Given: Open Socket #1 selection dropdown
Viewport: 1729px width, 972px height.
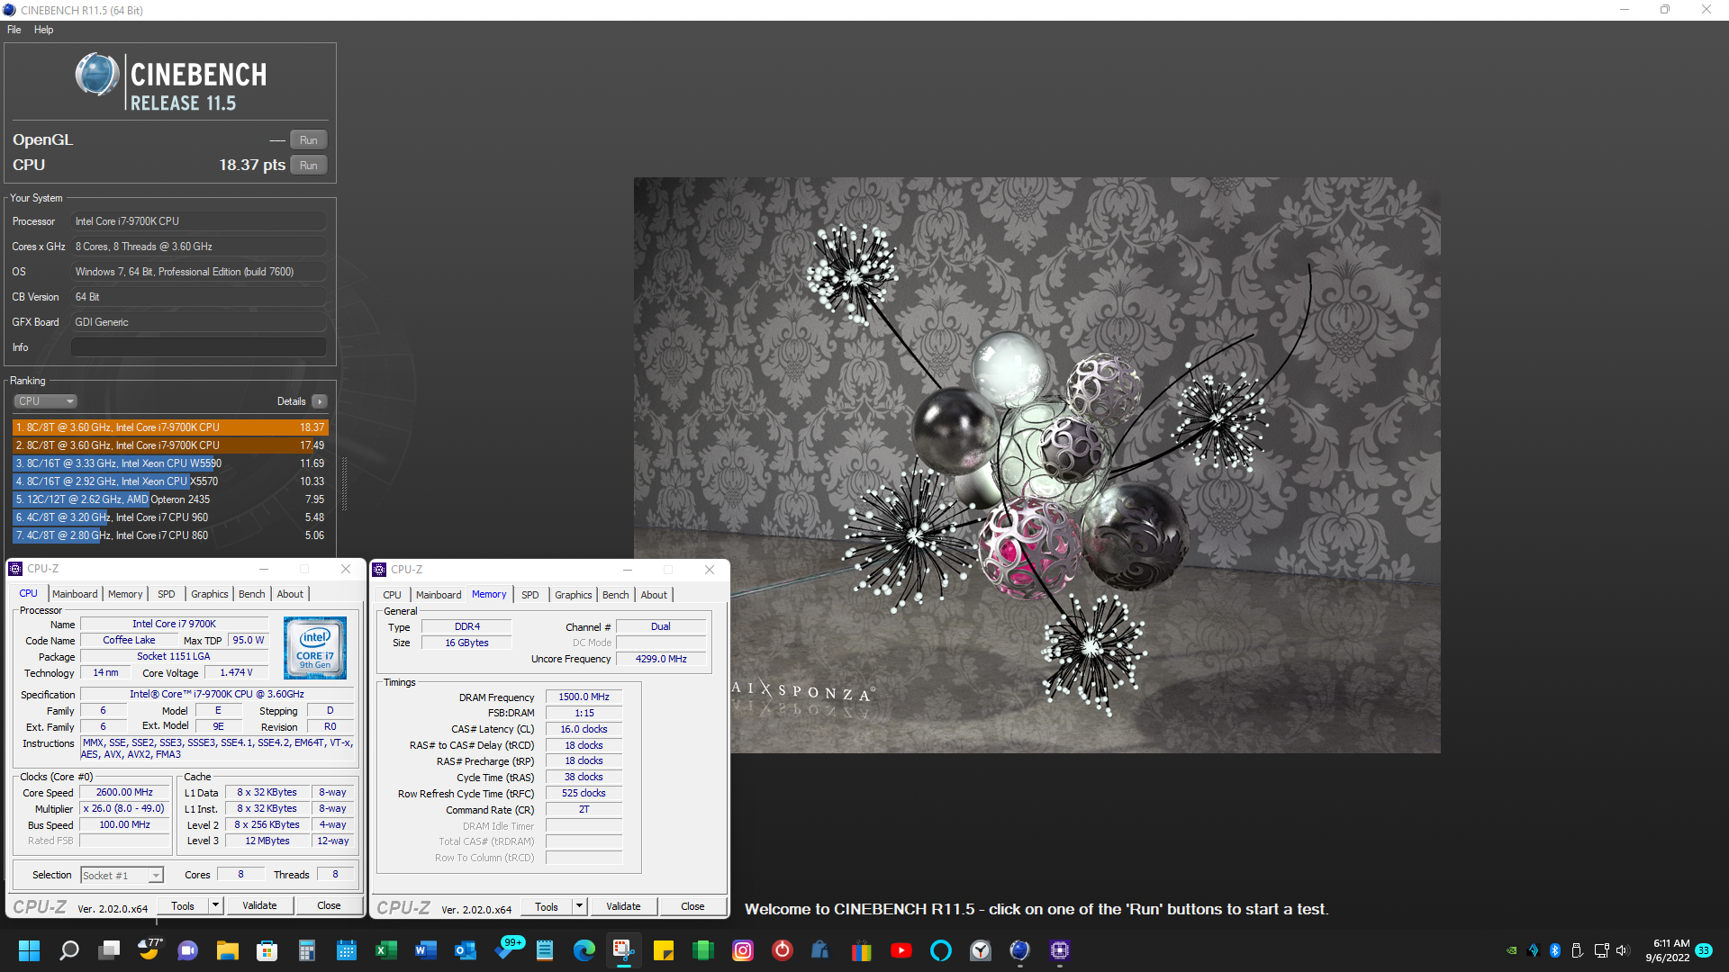Looking at the screenshot, I should pyautogui.click(x=122, y=876).
